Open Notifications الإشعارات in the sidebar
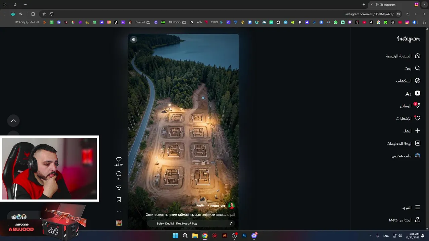Screen dimensions: 429x241 pyautogui.click(x=408, y=118)
